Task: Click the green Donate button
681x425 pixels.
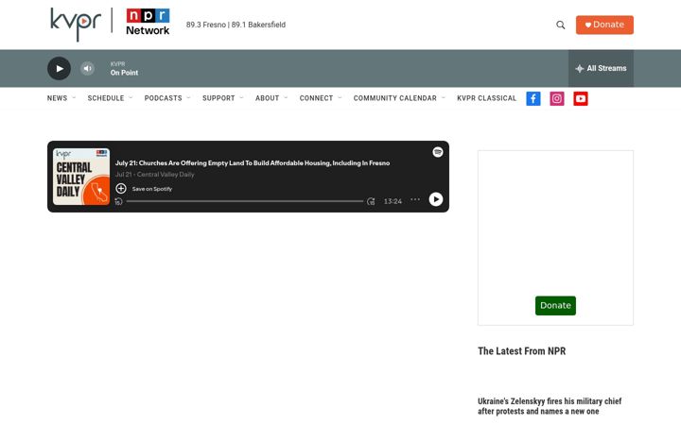Action: point(555,305)
